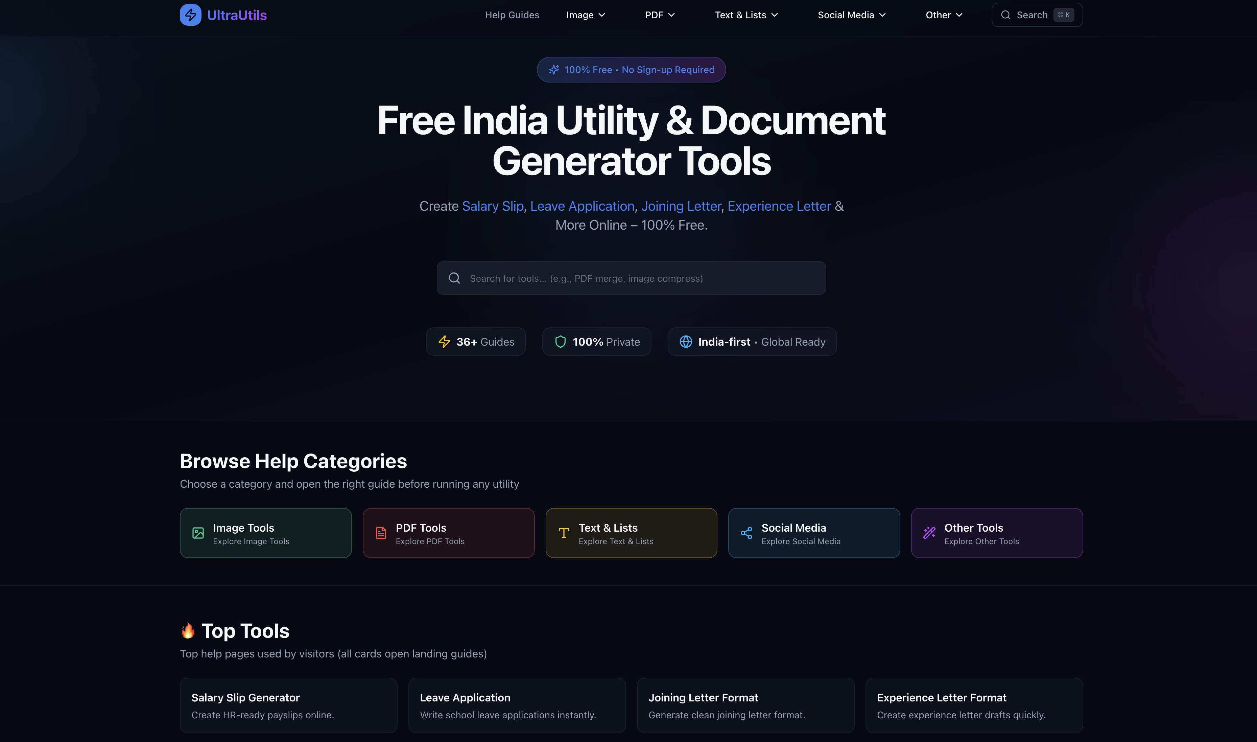Open the Search button with ⌘K shortcut
This screenshot has width=1257, height=742.
[x=1037, y=15]
